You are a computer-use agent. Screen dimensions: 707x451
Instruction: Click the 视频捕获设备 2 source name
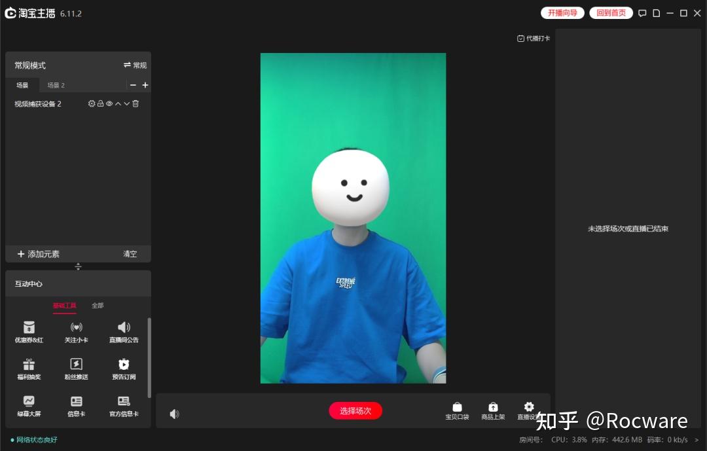tap(37, 104)
